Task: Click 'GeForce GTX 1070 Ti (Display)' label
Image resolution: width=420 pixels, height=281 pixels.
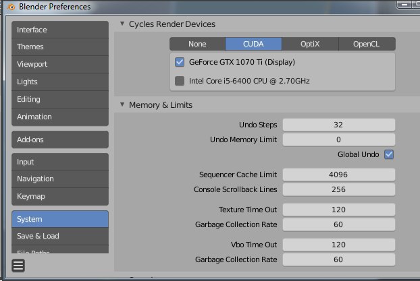Action: (x=242, y=62)
